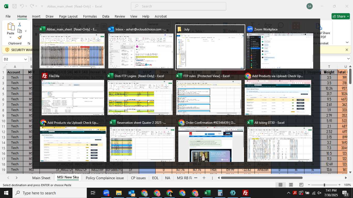Switch to the Zoom Workplace window thumbnail
The width and height of the screenshot is (353, 198).
click(280, 47)
